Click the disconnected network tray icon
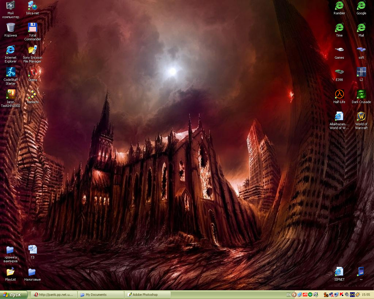374x299 pixels. pyautogui.click(x=331, y=295)
